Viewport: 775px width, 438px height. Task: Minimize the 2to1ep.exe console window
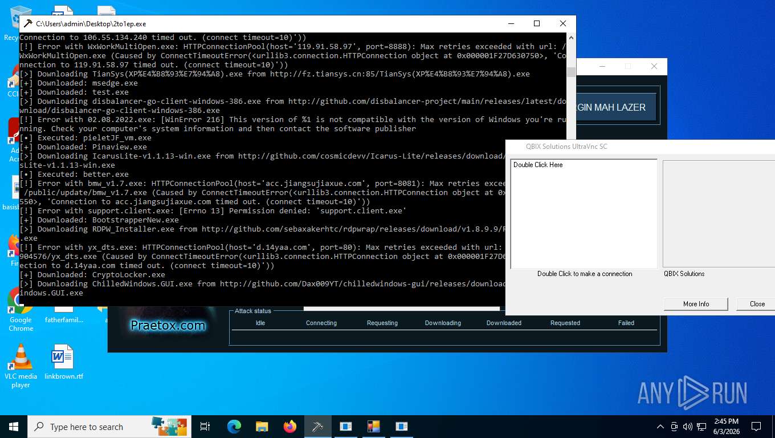tap(510, 24)
